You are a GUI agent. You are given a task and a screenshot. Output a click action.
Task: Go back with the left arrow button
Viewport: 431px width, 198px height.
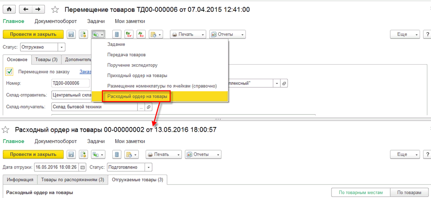coord(25,10)
